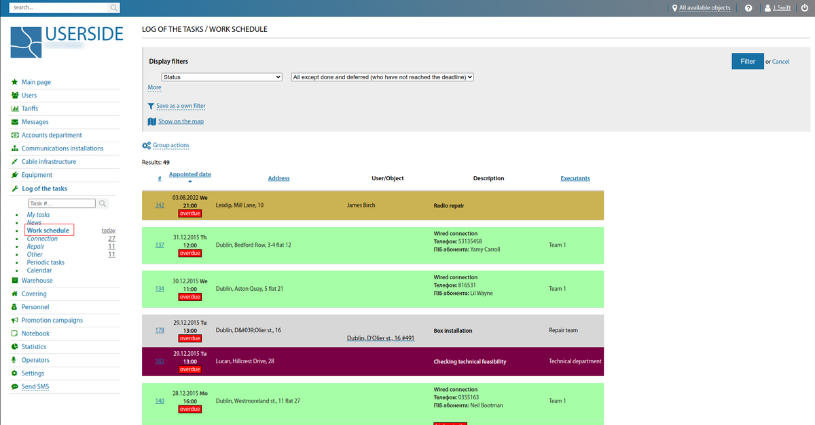815x425 pixels.
Task: Sort tasks by Appointed date
Action: [189, 174]
